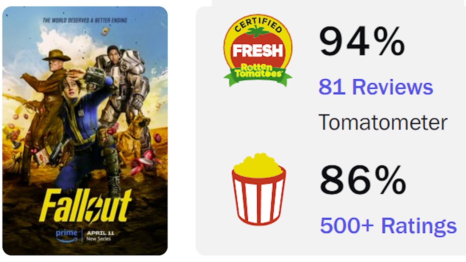
Task: Click the CERTIFIED text atop the badge
Action: 258,25
